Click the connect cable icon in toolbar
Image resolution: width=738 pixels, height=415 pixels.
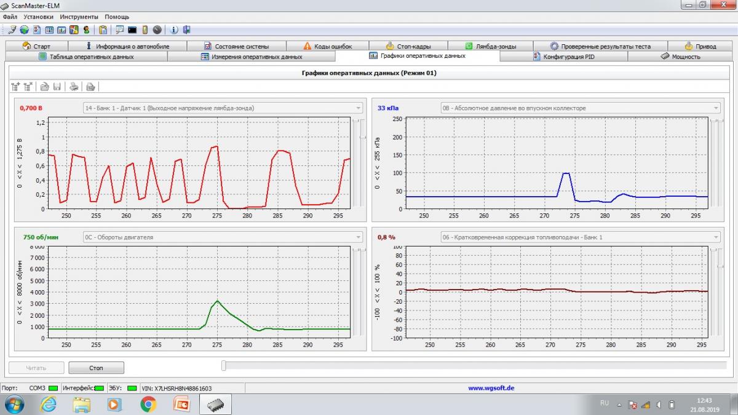point(12,30)
